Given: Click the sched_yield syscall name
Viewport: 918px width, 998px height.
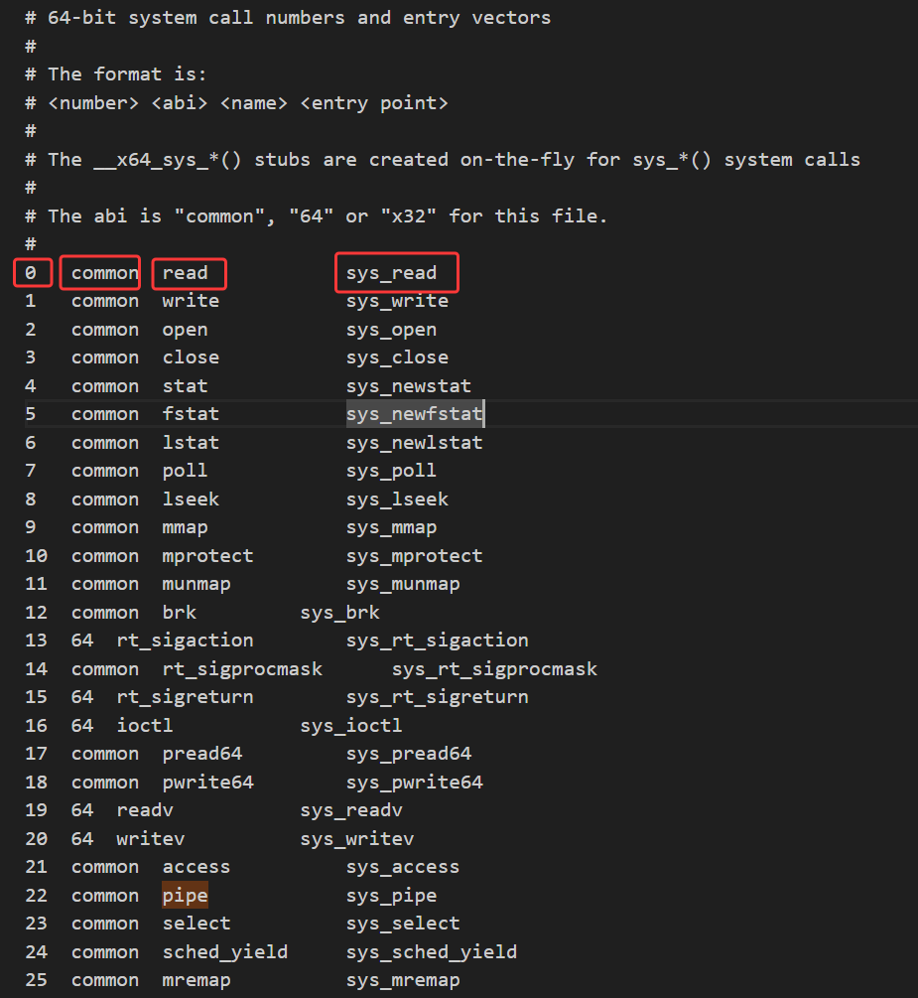Looking at the screenshot, I should pyautogui.click(x=225, y=952).
